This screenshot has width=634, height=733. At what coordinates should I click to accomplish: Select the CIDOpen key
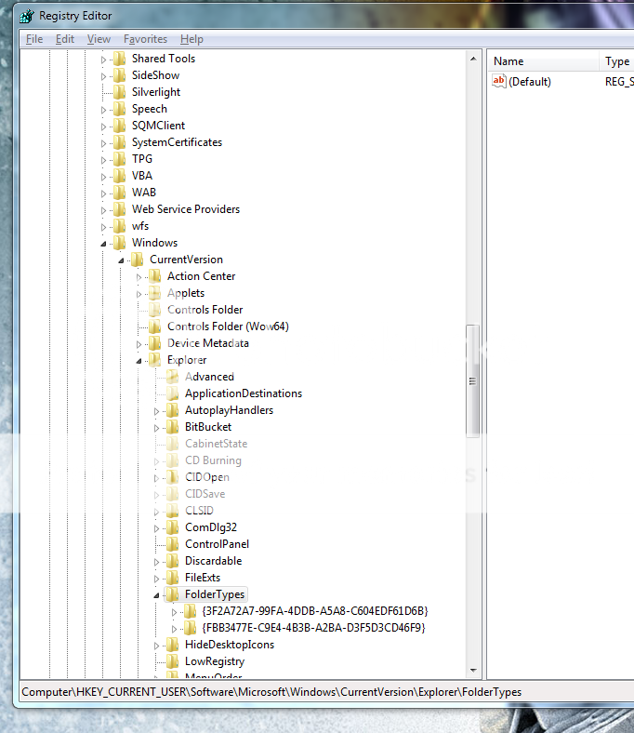[x=207, y=477]
